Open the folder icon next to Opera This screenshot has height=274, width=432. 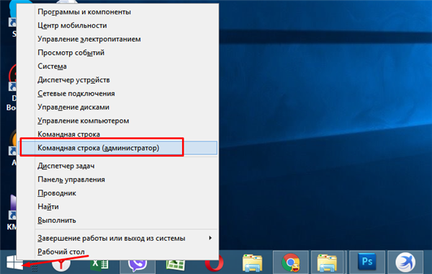click(253, 262)
